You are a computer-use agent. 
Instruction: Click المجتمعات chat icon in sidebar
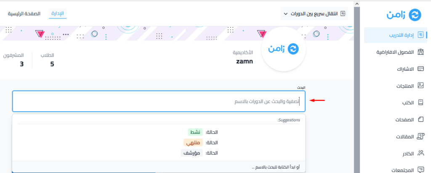coord(420,170)
